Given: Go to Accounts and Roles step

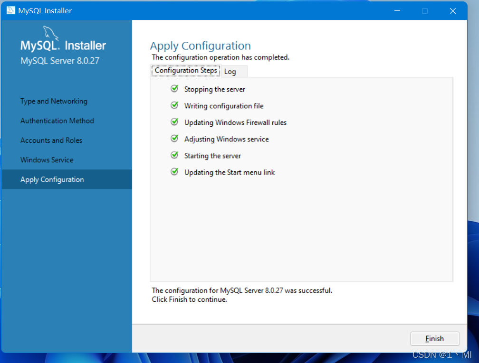Looking at the screenshot, I should click(51, 140).
